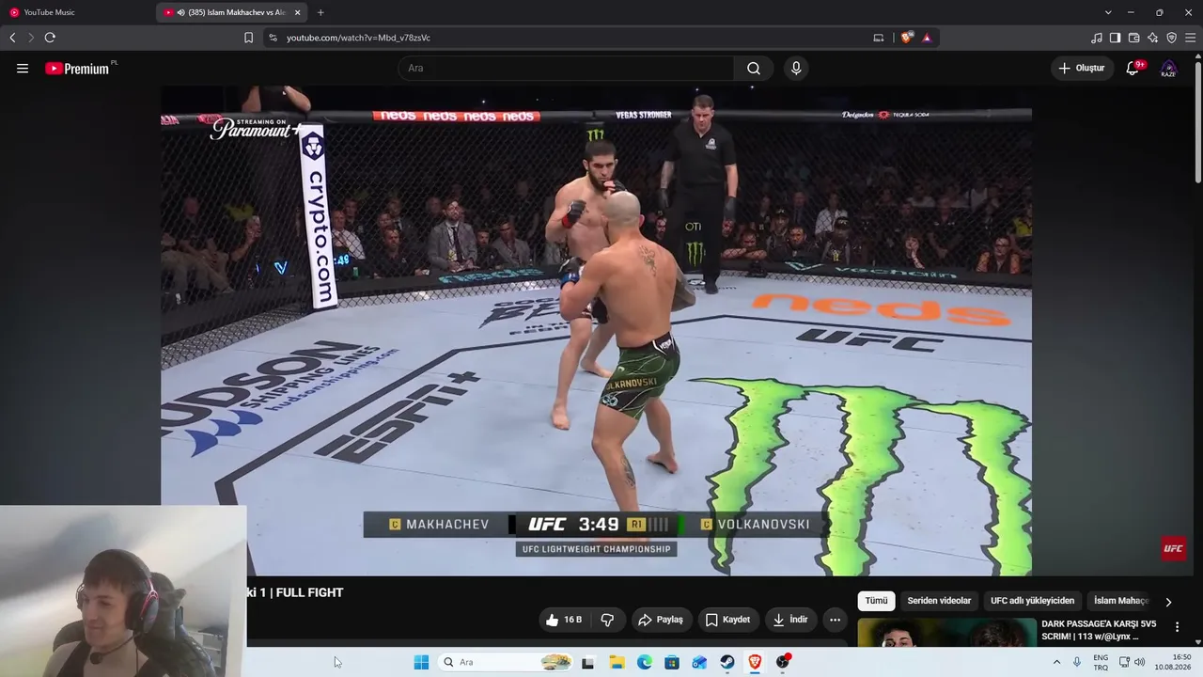The width and height of the screenshot is (1203, 677).
Task: Open Microsoft Edge from the taskbar
Action: (x=645, y=662)
